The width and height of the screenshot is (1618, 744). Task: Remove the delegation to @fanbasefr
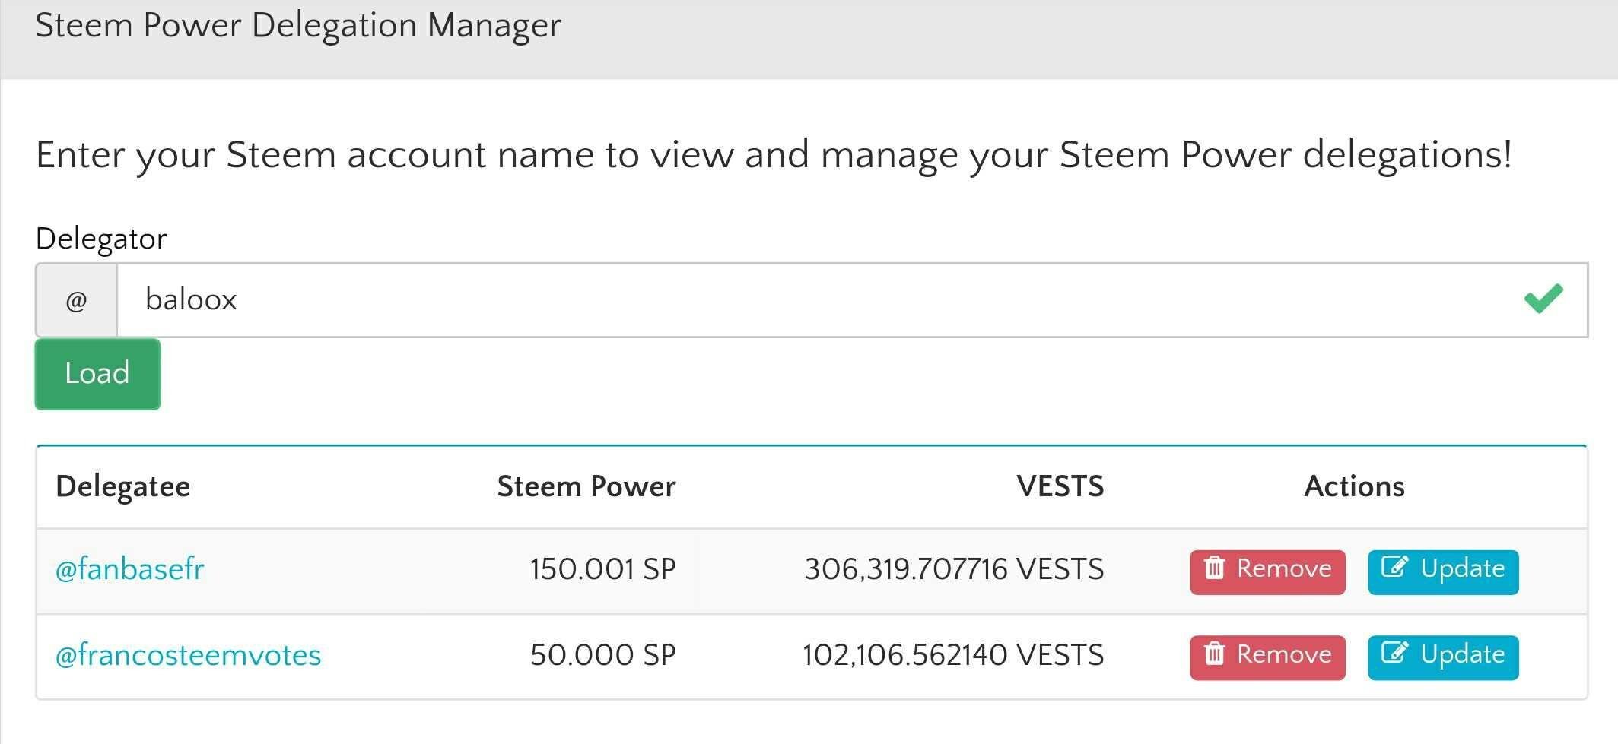pos(1267,572)
